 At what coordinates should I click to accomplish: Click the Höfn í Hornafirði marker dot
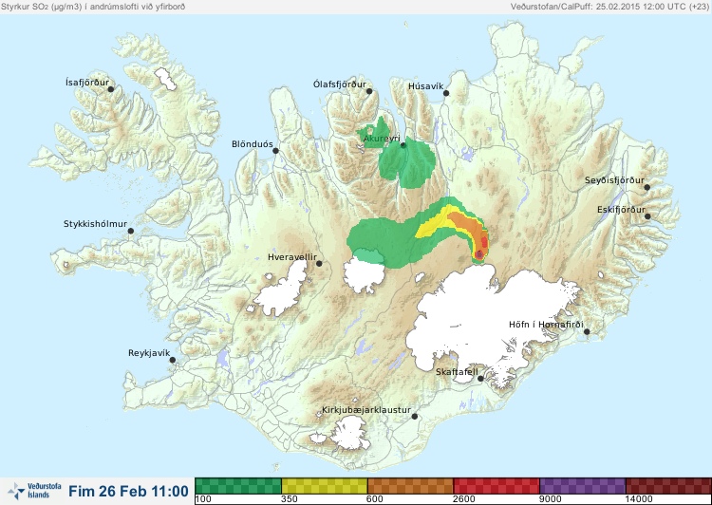[587, 332]
